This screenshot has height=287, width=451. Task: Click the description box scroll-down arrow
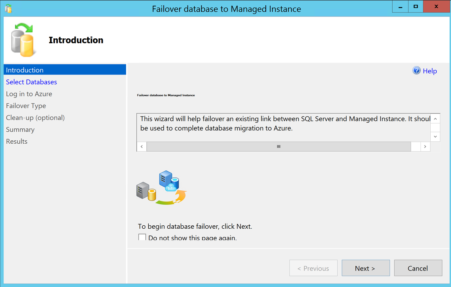(435, 137)
